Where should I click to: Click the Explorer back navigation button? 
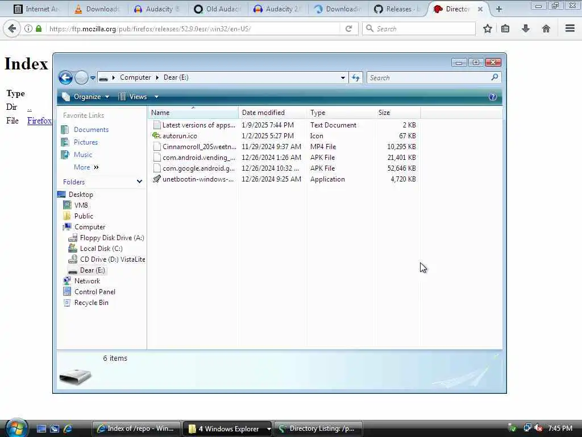tap(66, 77)
